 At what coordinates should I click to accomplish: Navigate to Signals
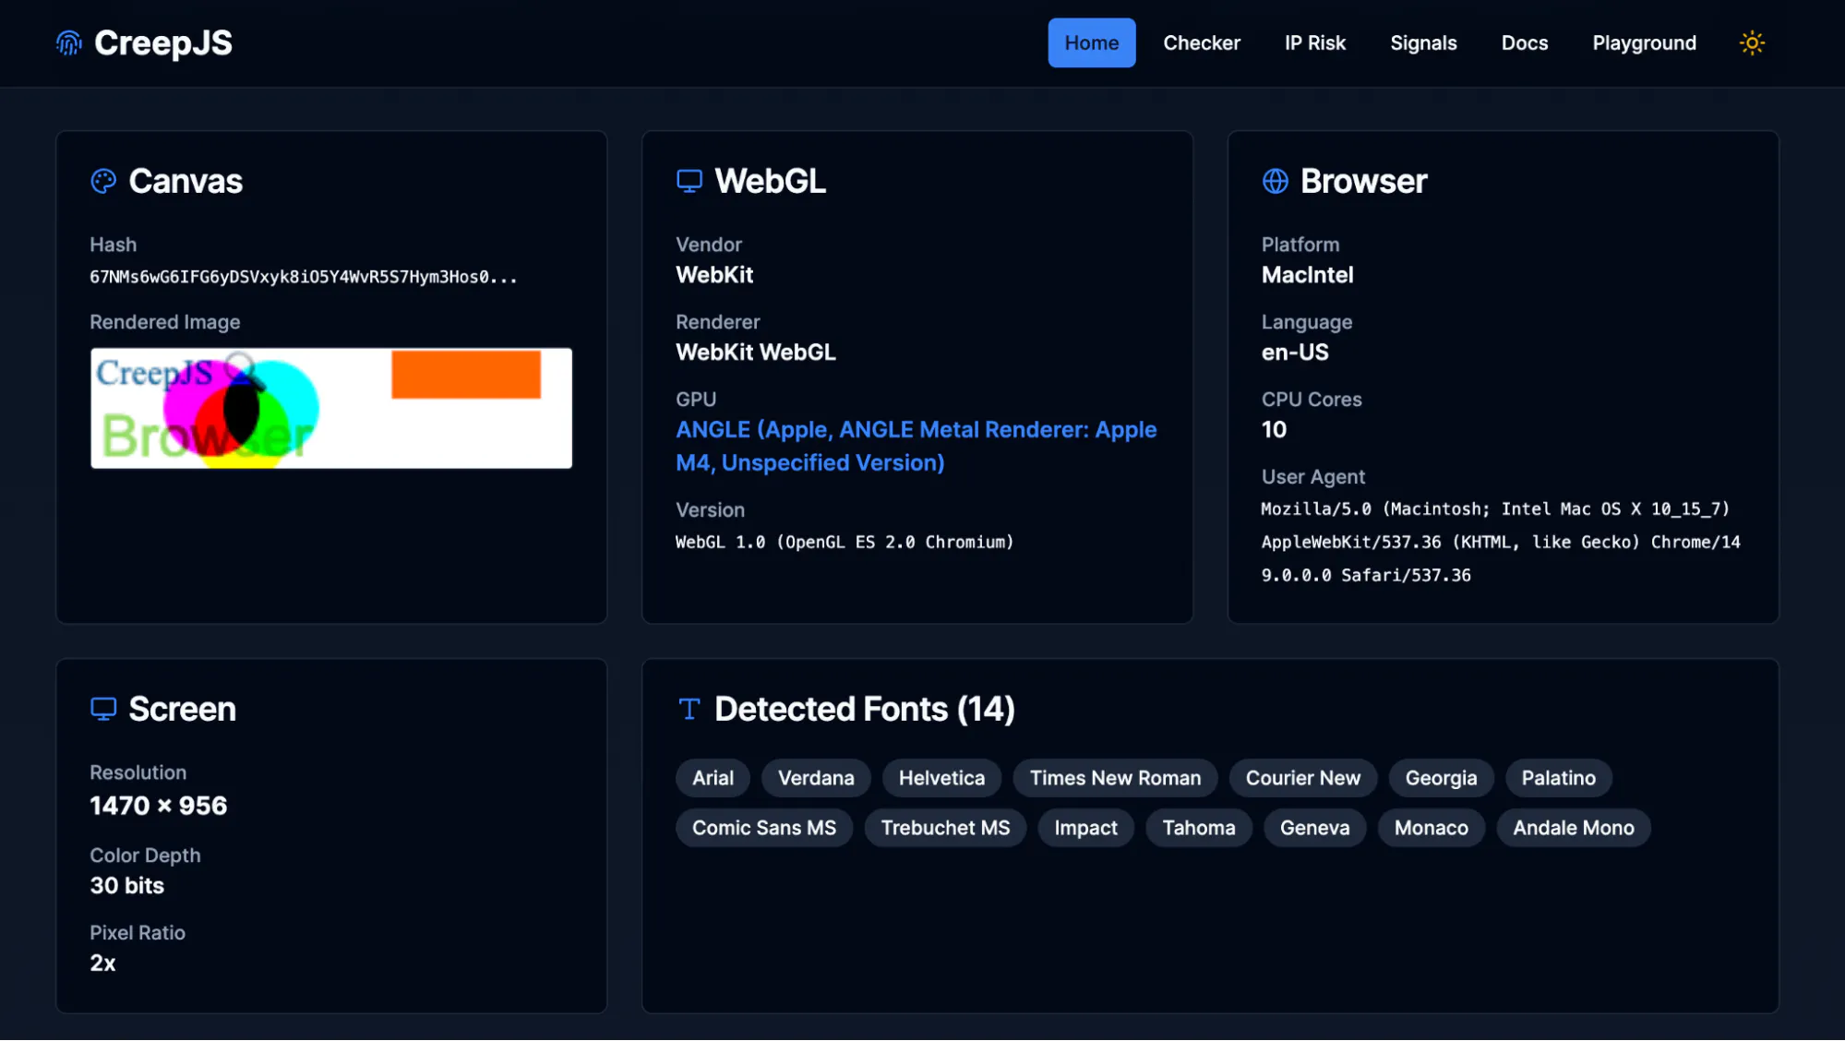click(1423, 42)
